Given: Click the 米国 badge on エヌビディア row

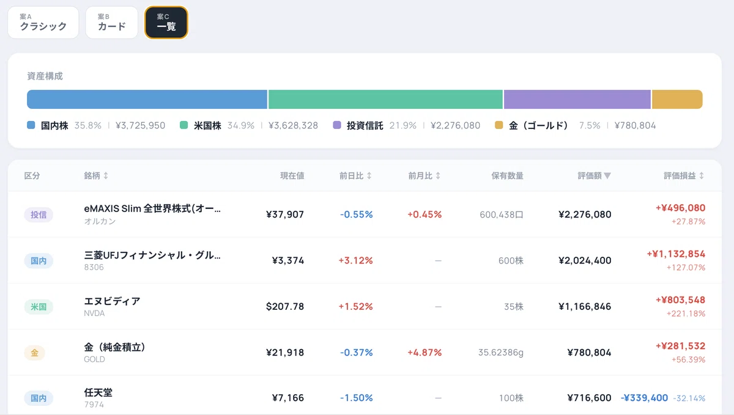Looking at the screenshot, I should tap(39, 307).
